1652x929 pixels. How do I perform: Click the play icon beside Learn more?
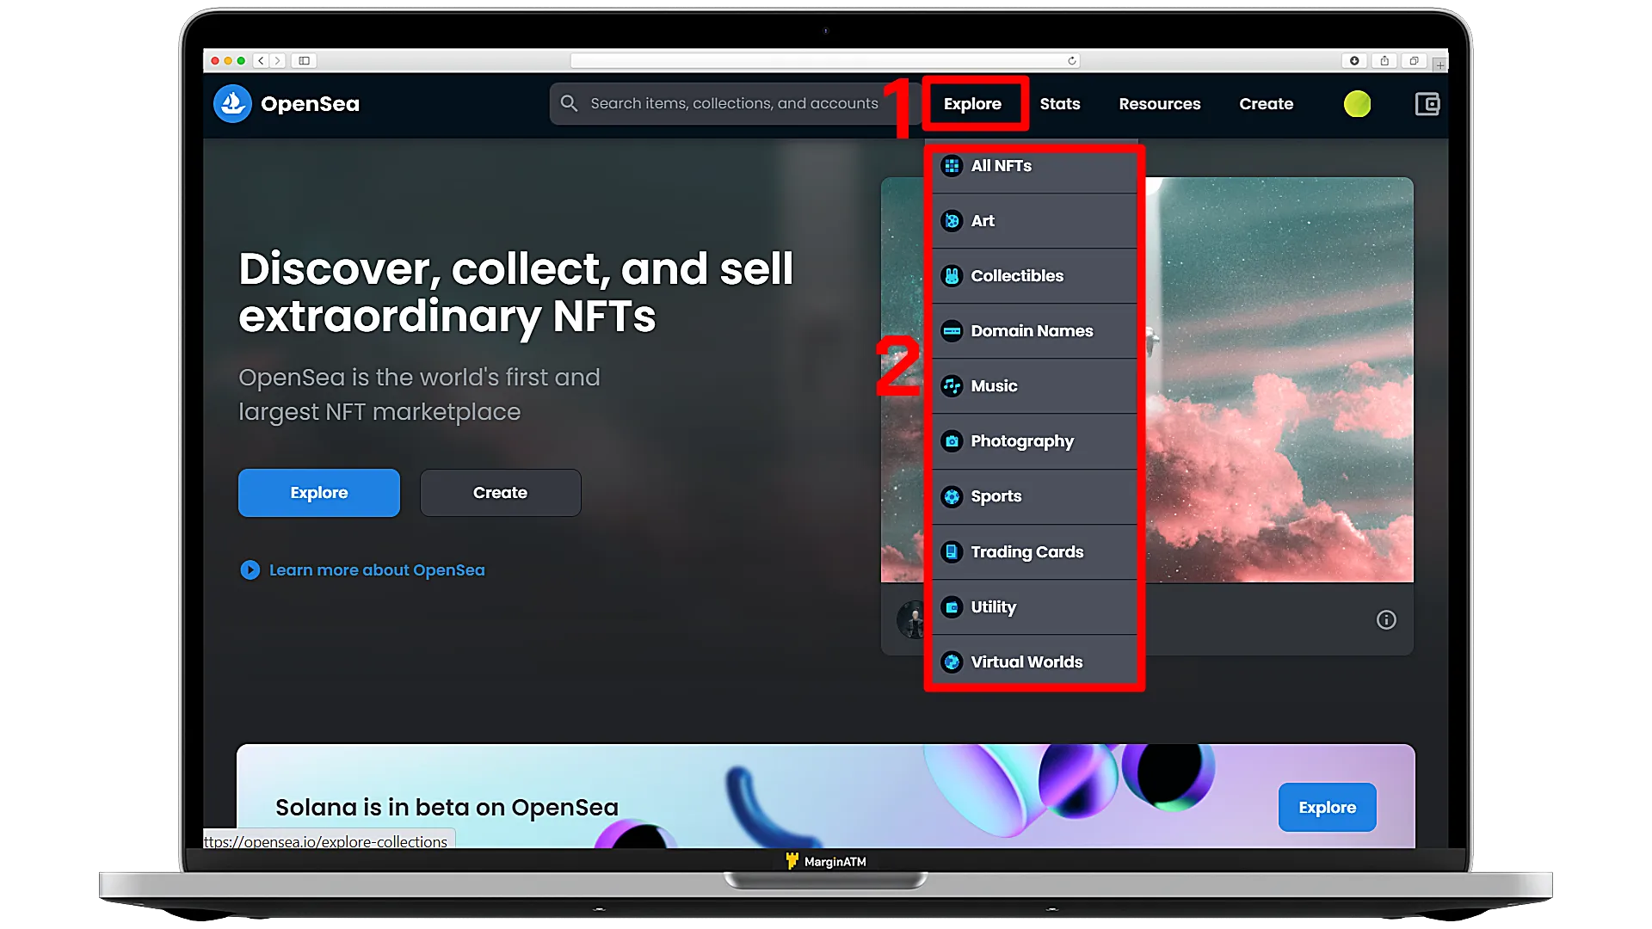[x=250, y=570]
